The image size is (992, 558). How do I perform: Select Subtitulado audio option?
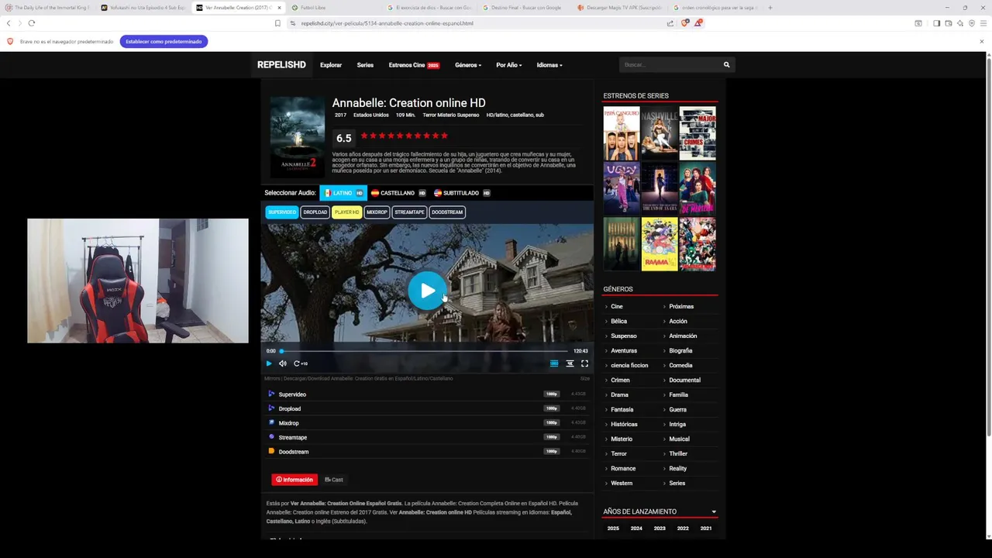click(x=462, y=193)
